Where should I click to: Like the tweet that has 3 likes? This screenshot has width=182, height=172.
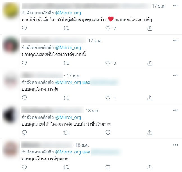[x=108, y=63]
